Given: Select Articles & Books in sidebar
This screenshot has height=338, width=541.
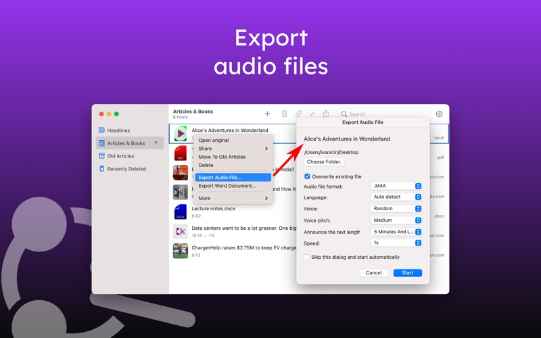Looking at the screenshot, I should 129,143.
